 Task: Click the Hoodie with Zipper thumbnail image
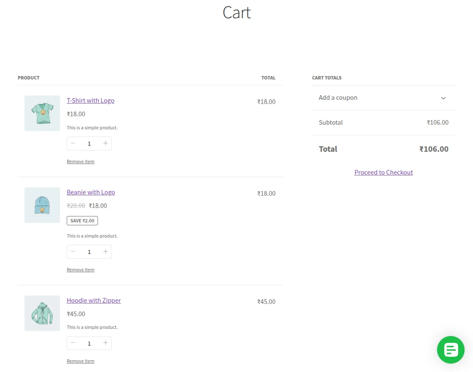[x=42, y=313]
